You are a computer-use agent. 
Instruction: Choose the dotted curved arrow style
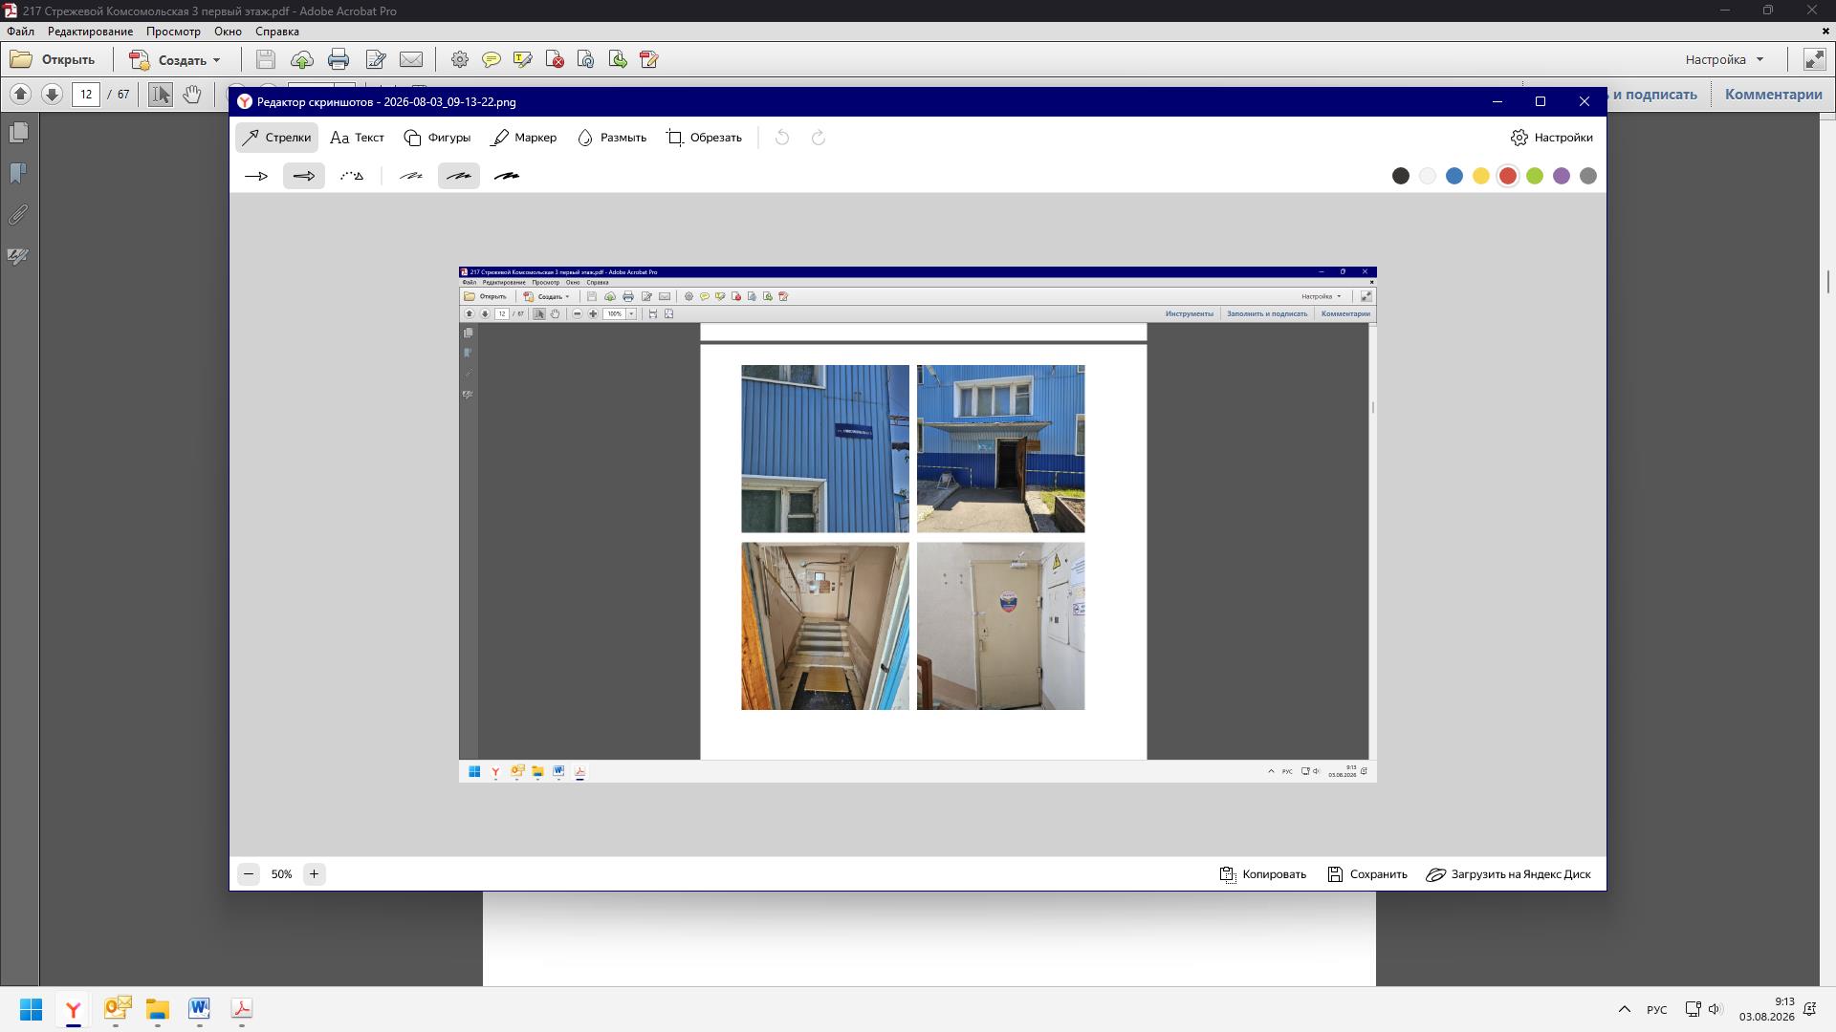(352, 176)
